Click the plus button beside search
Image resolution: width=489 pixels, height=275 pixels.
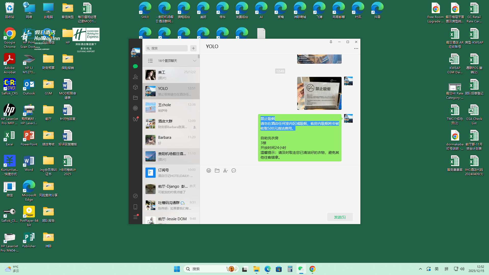point(193,48)
